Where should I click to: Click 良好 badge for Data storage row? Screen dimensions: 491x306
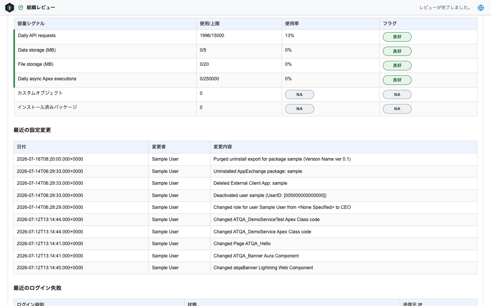point(397,51)
